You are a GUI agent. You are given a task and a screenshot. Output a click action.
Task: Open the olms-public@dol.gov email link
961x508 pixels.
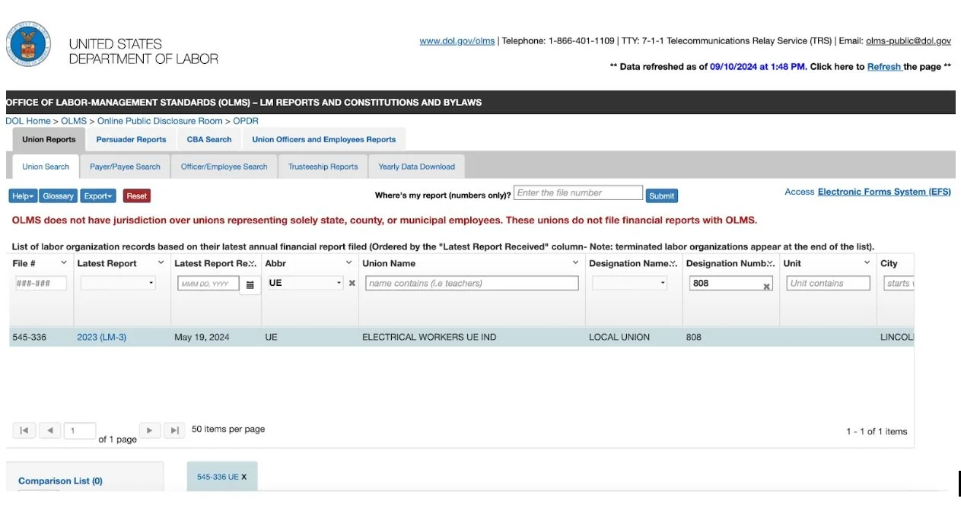tap(908, 41)
